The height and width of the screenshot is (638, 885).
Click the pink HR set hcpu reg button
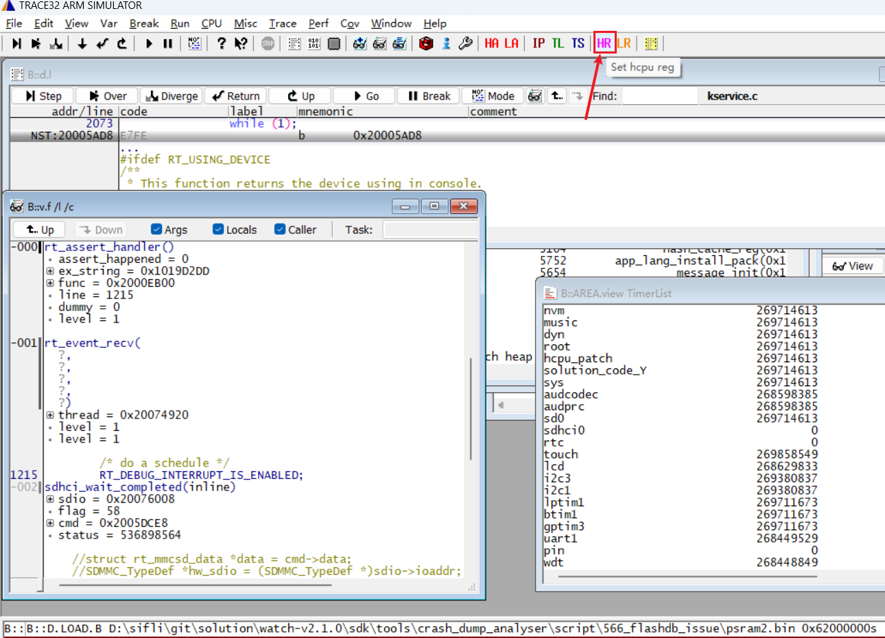pos(604,43)
